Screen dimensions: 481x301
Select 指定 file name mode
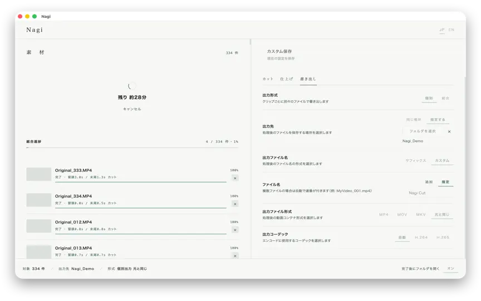tap(445, 182)
